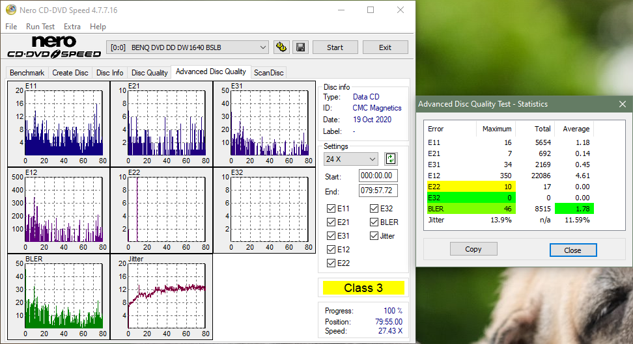
Task: Click the End time field 079:57.72
Action: 378,191
